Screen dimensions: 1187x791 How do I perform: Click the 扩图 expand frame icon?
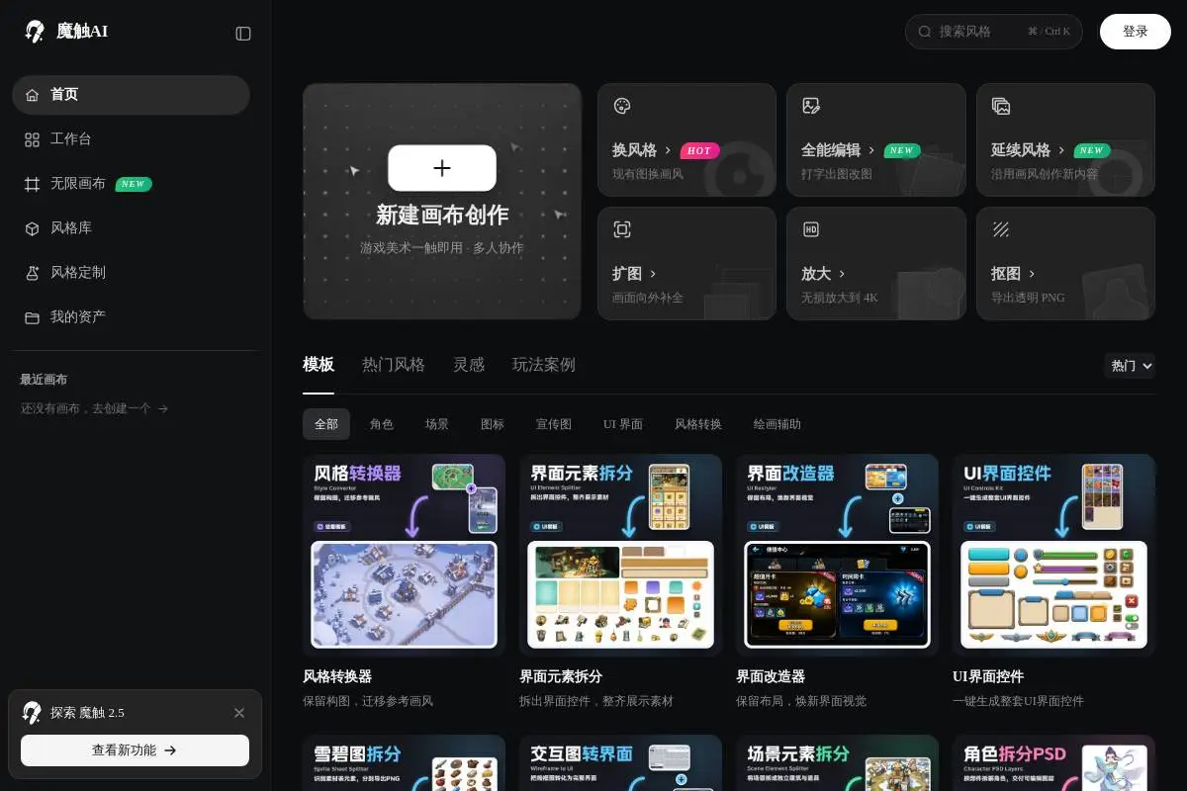point(622,229)
